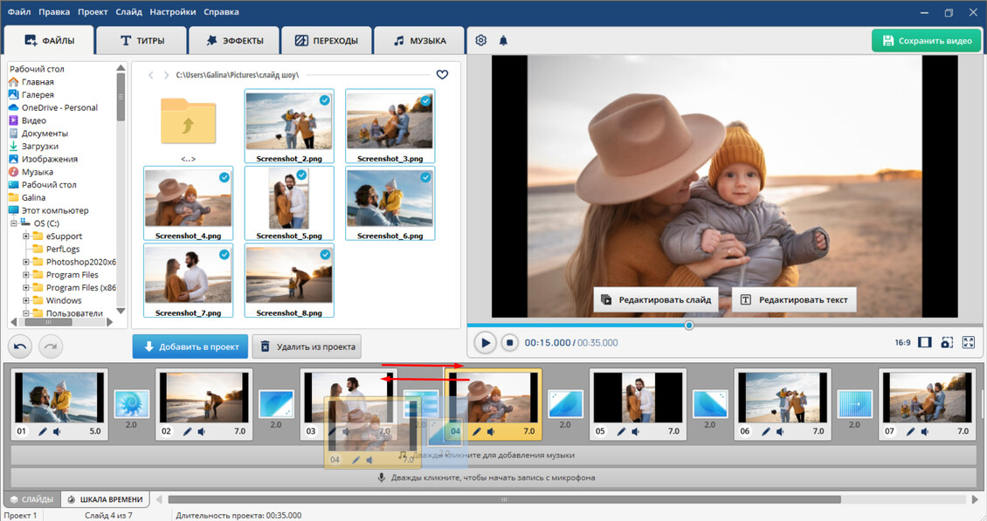Click the heart favorites icon in file browser
The width and height of the screenshot is (987, 521).
tap(442, 75)
